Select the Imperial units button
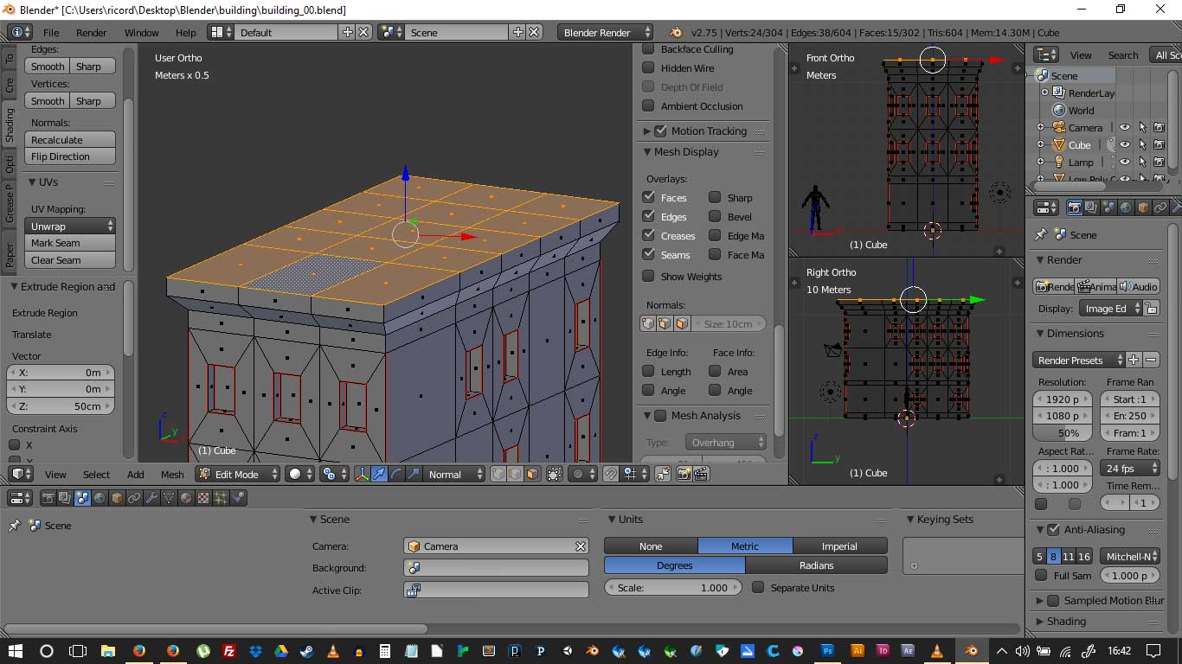This screenshot has height=664, width=1182. [x=838, y=546]
